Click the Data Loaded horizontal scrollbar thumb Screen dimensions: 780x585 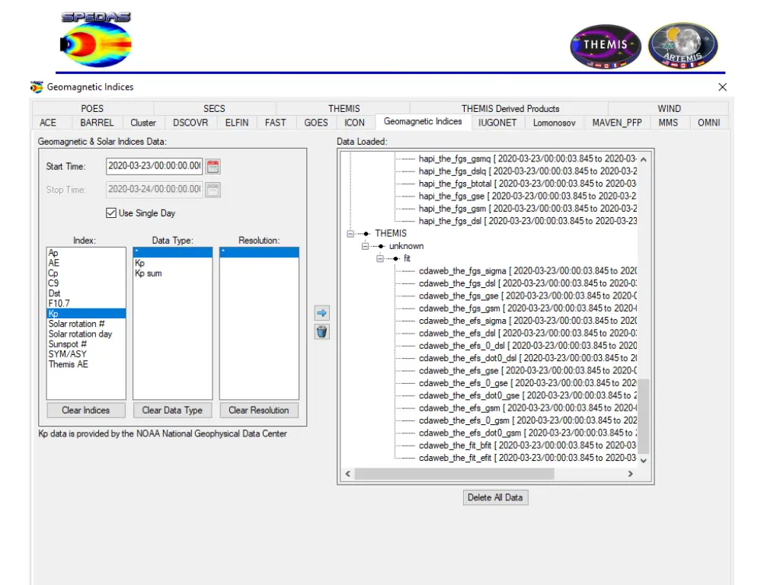coord(454,474)
